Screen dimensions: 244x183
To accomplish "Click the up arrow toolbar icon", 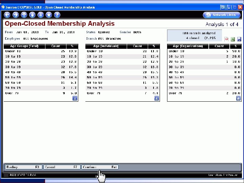I will 24,15.
